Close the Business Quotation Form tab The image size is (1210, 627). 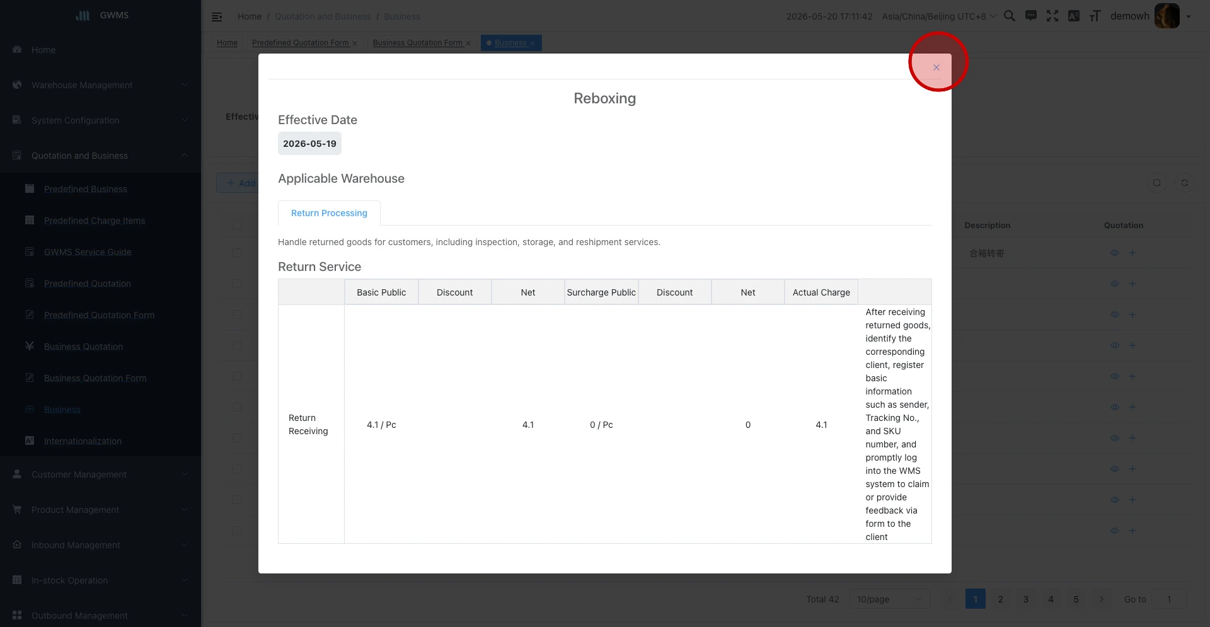coord(468,43)
